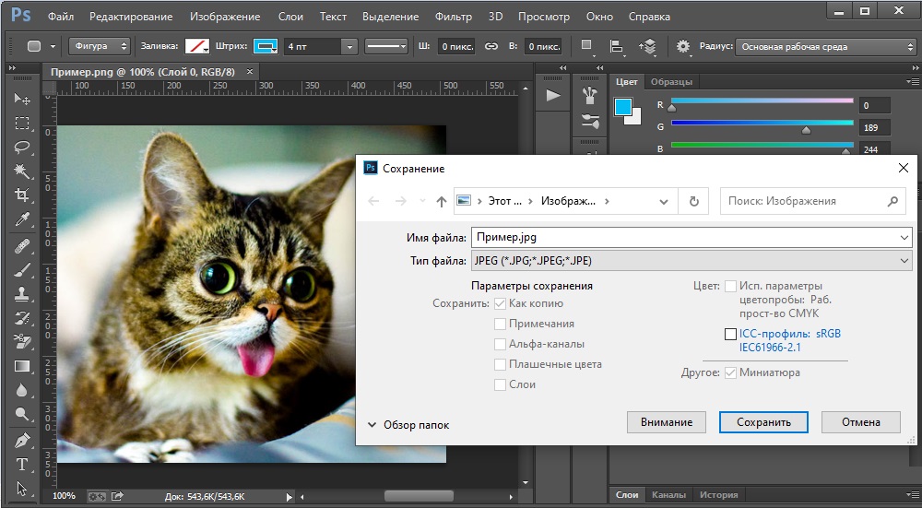The width and height of the screenshot is (922, 508).
Task: Click the refresh button in Save dialog
Action: tap(694, 201)
